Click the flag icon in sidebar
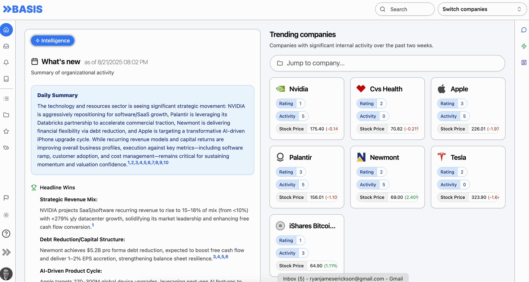This screenshot has height=282, width=529. click(6, 198)
